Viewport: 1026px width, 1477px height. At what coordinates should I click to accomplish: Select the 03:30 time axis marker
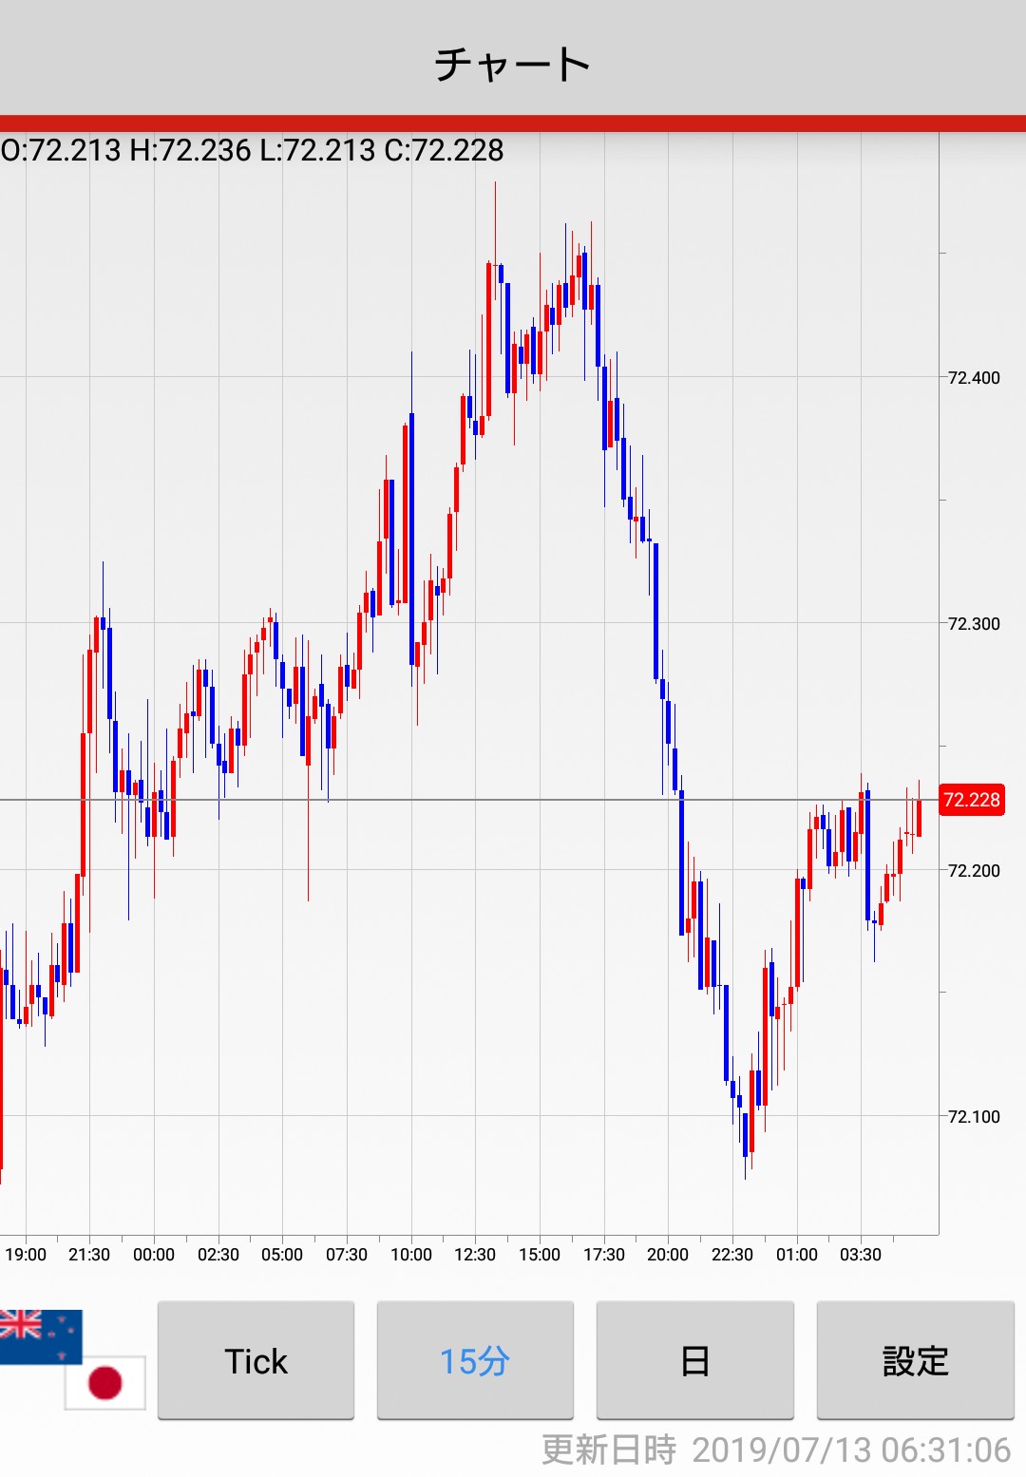[x=861, y=1255]
